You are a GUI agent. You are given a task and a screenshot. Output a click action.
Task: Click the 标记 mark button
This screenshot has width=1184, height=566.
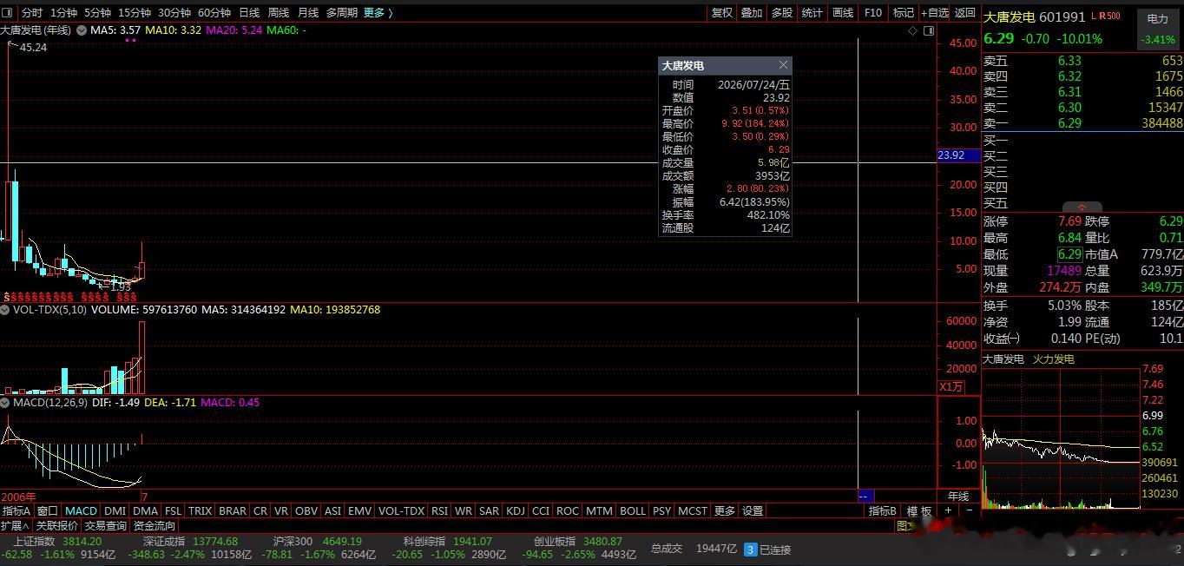click(x=904, y=13)
